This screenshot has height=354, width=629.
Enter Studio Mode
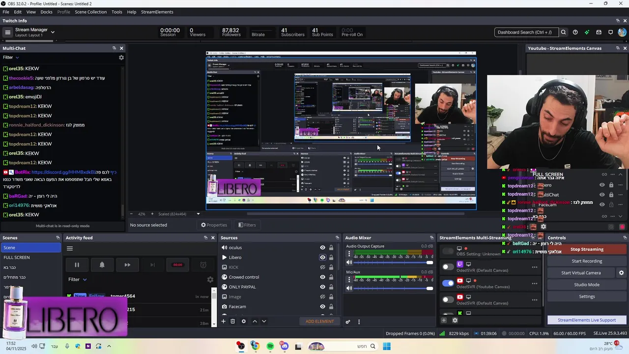pyautogui.click(x=587, y=285)
